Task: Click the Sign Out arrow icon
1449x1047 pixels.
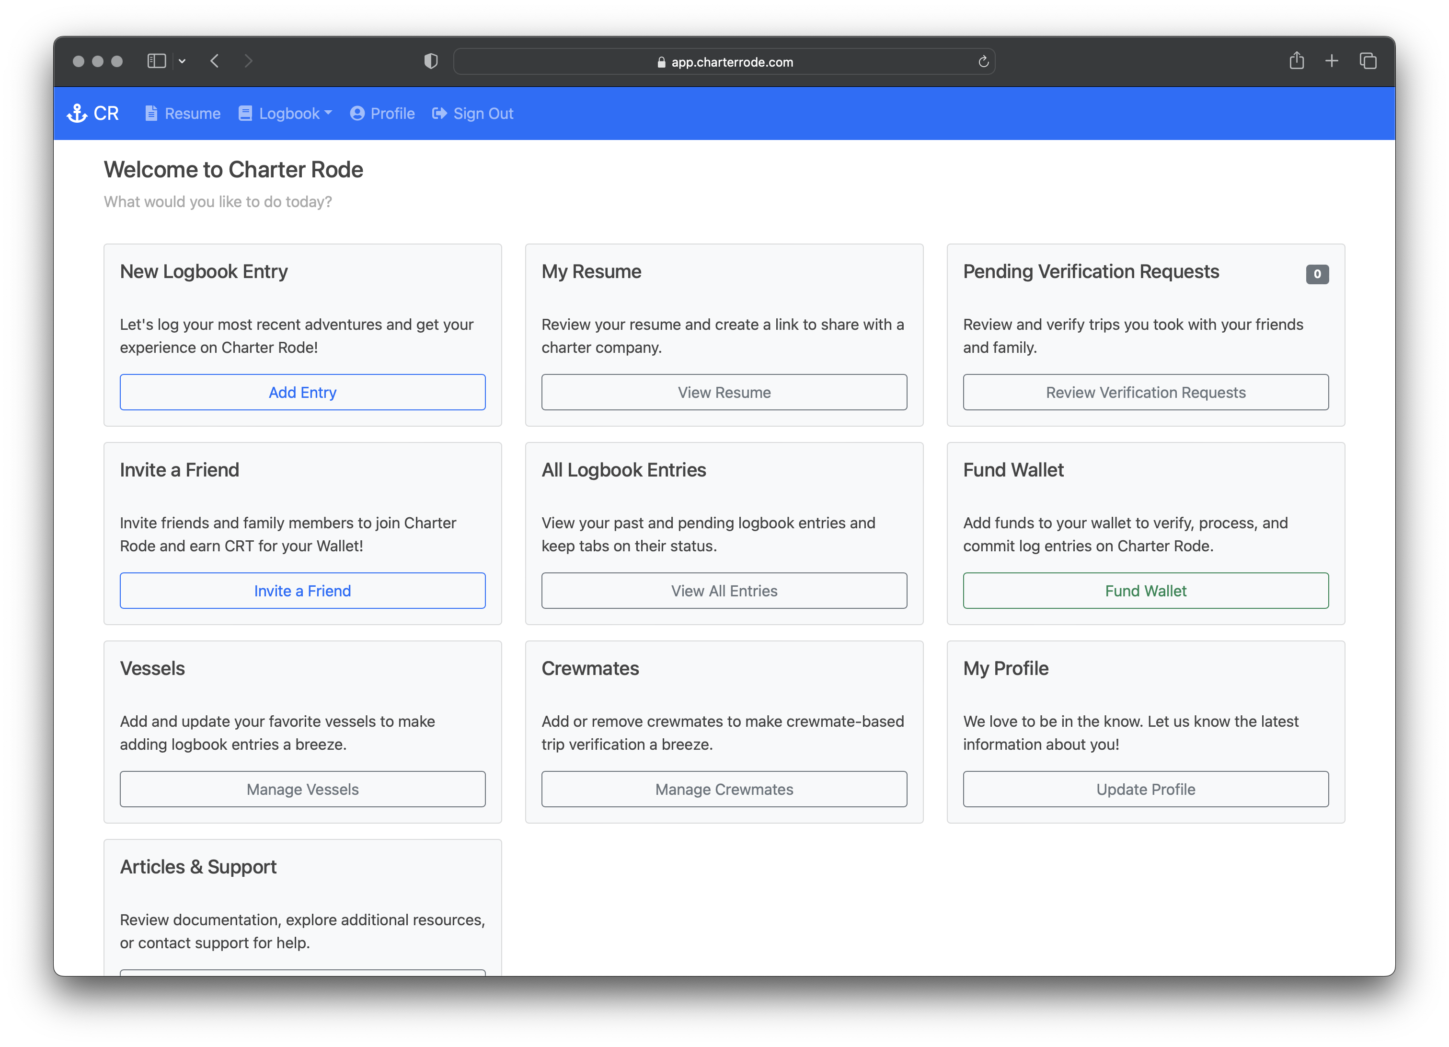Action: pos(439,113)
